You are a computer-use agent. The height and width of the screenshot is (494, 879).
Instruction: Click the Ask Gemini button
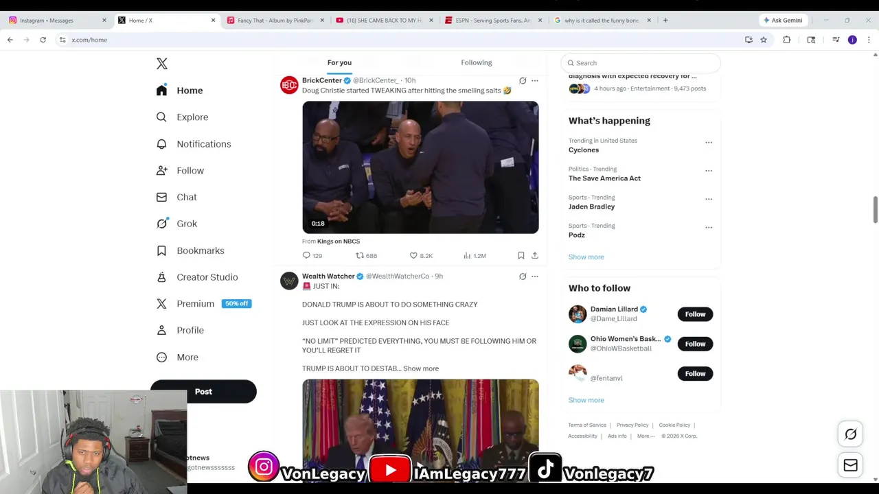click(x=782, y=21)
